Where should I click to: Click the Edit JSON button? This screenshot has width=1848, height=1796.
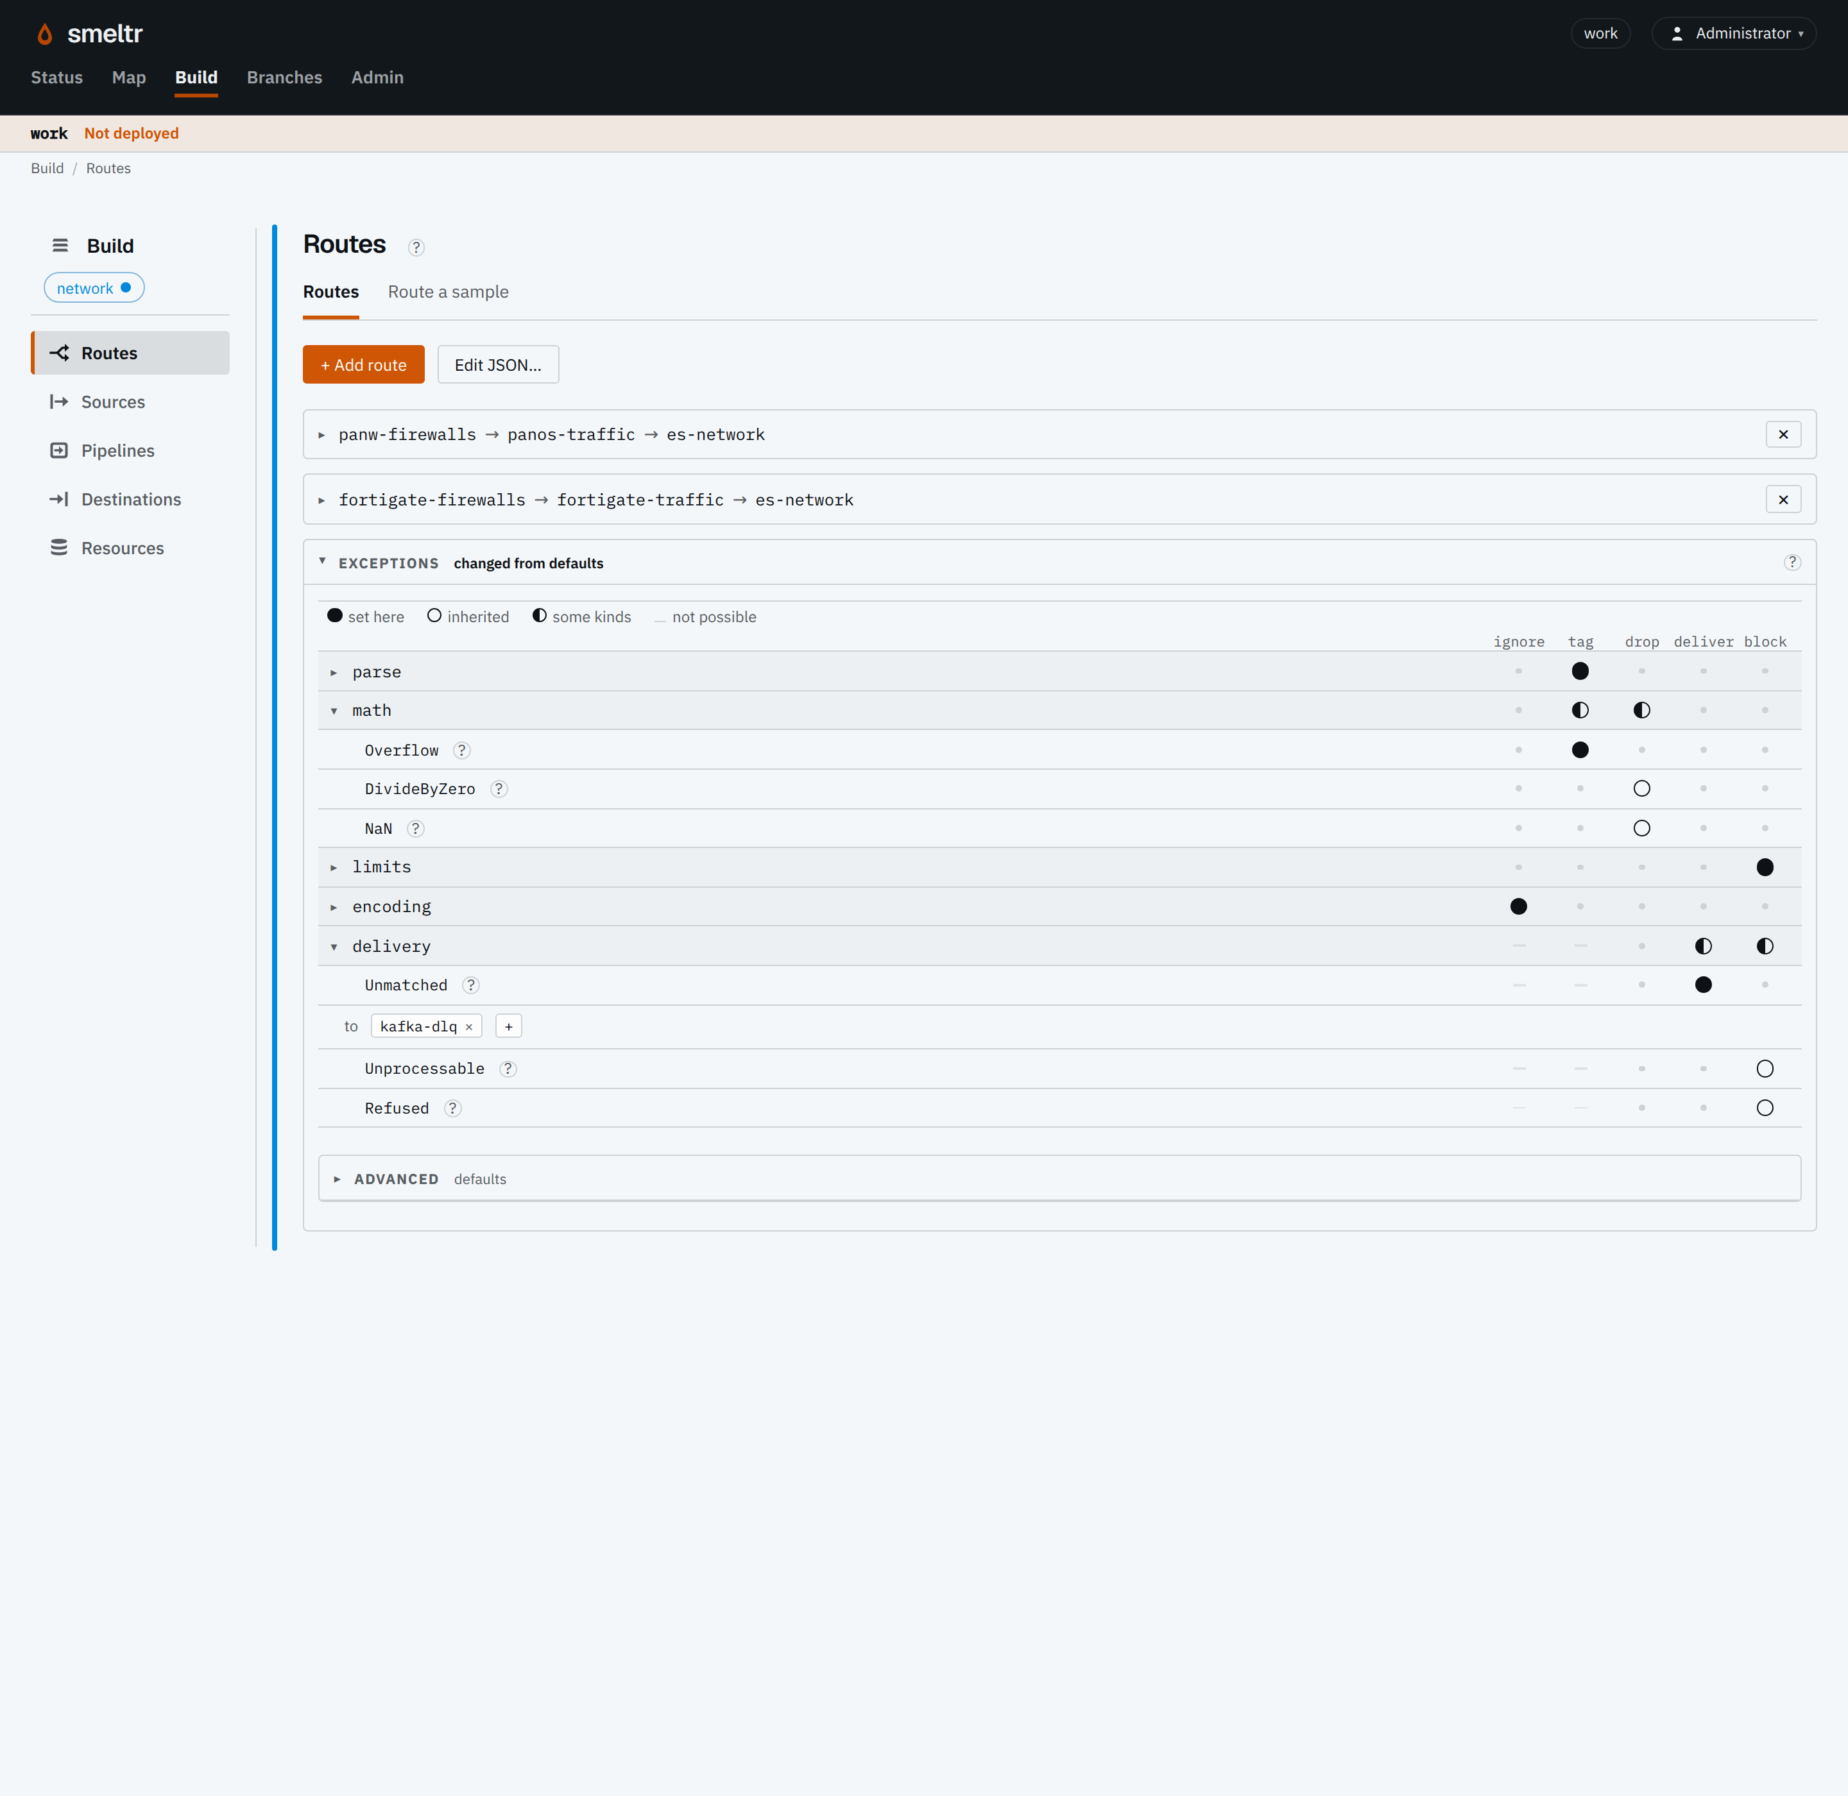click(499, 364)
